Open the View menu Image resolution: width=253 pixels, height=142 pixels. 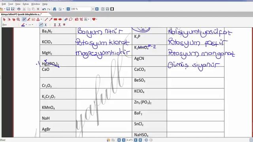click(x=18, y=4)
